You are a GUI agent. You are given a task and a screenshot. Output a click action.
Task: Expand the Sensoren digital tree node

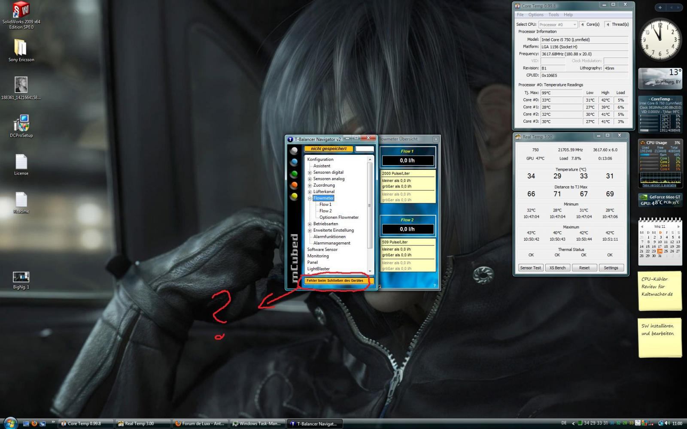tap(310, 172)
